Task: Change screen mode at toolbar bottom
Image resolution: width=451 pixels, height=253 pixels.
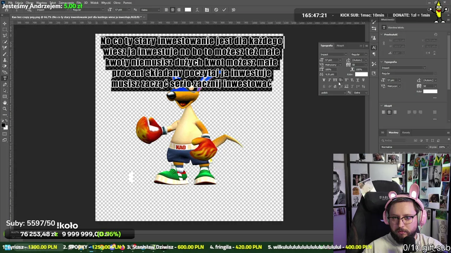Action: point(5,140)
